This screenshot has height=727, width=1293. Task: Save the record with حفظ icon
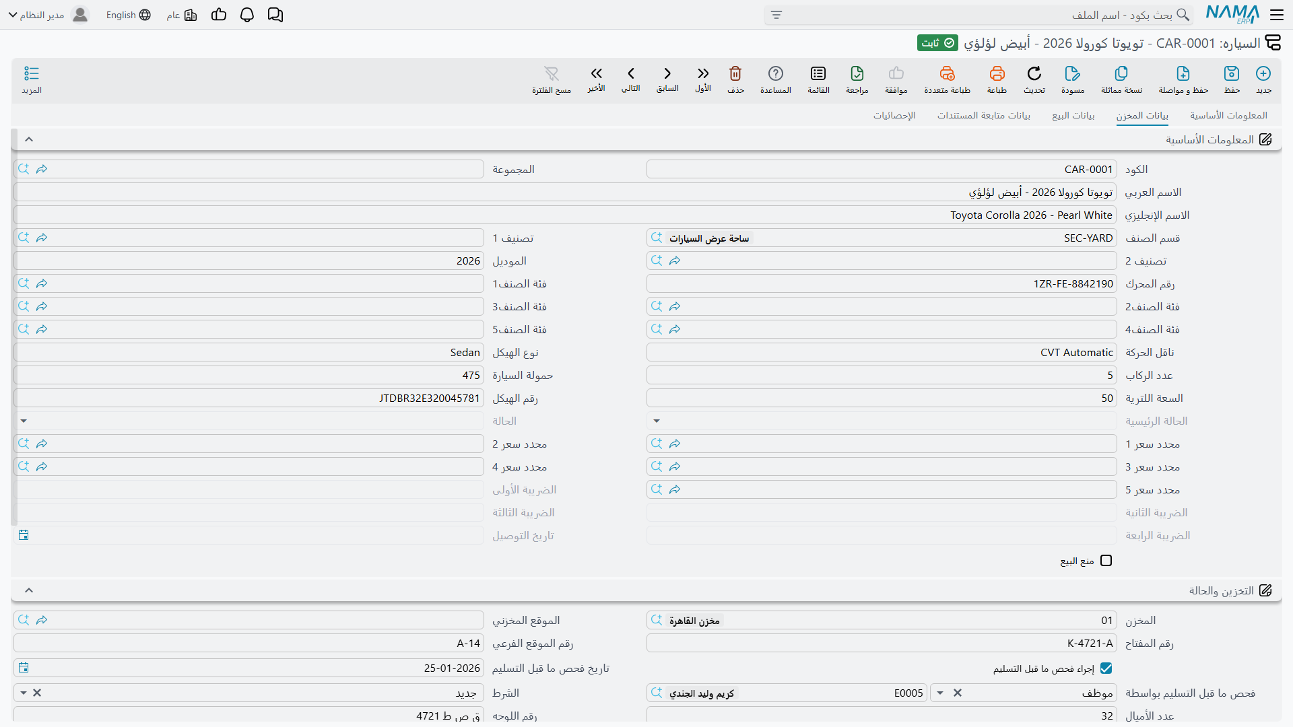click(1232, 79)
